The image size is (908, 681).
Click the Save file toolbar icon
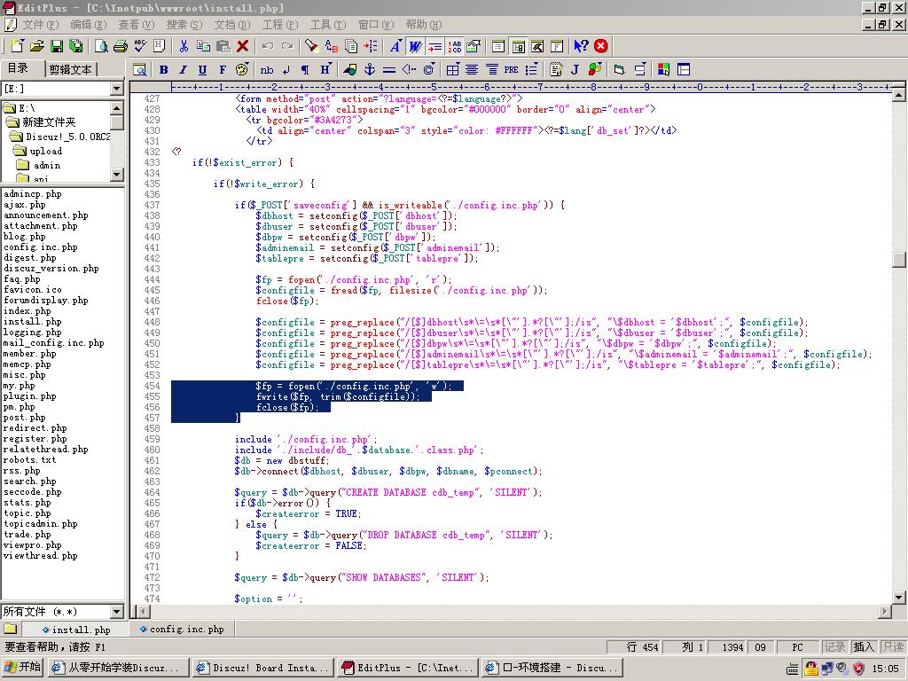pos(57,46)
